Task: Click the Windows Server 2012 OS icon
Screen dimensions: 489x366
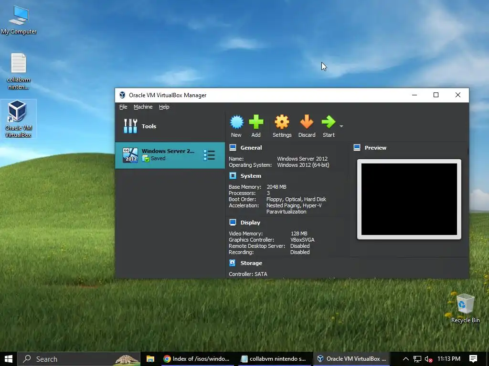Action: [130, 155]
